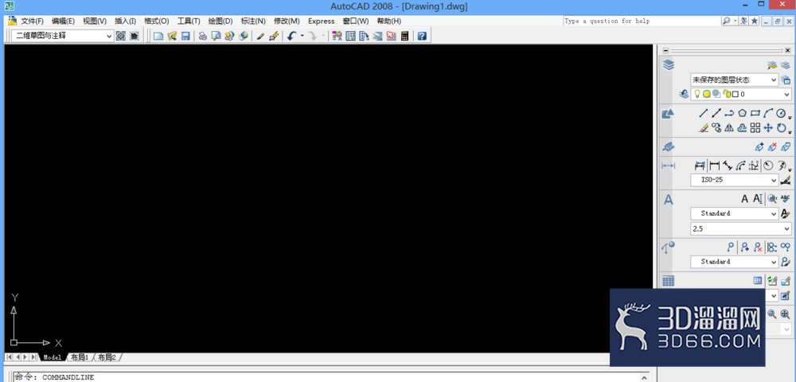Click the first layout tab arrow
Image resolution: width=796 pixels, height=382 pixels.
point(9,357)
